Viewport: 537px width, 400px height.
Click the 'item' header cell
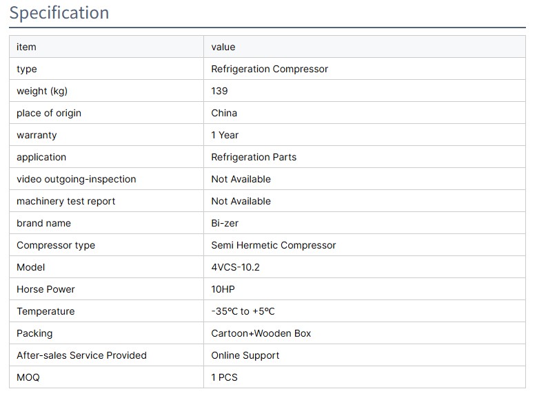(26, 47)
